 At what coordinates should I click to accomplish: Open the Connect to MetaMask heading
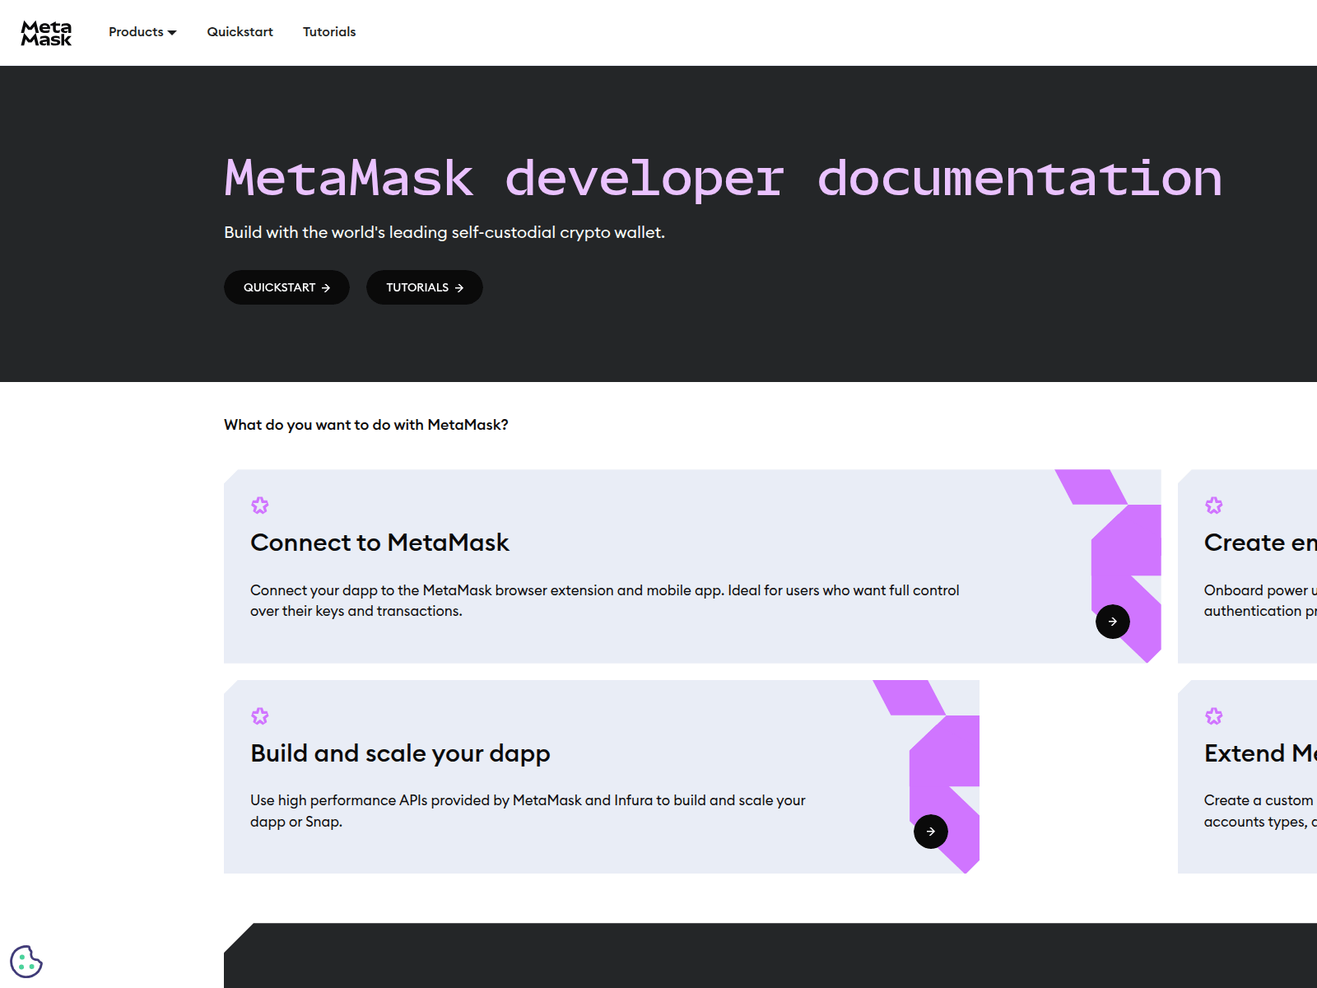coord(379,543)
